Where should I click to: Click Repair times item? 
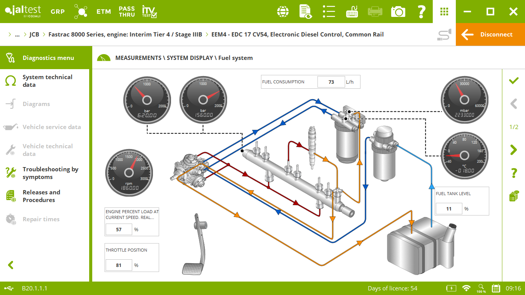[45, 219]
